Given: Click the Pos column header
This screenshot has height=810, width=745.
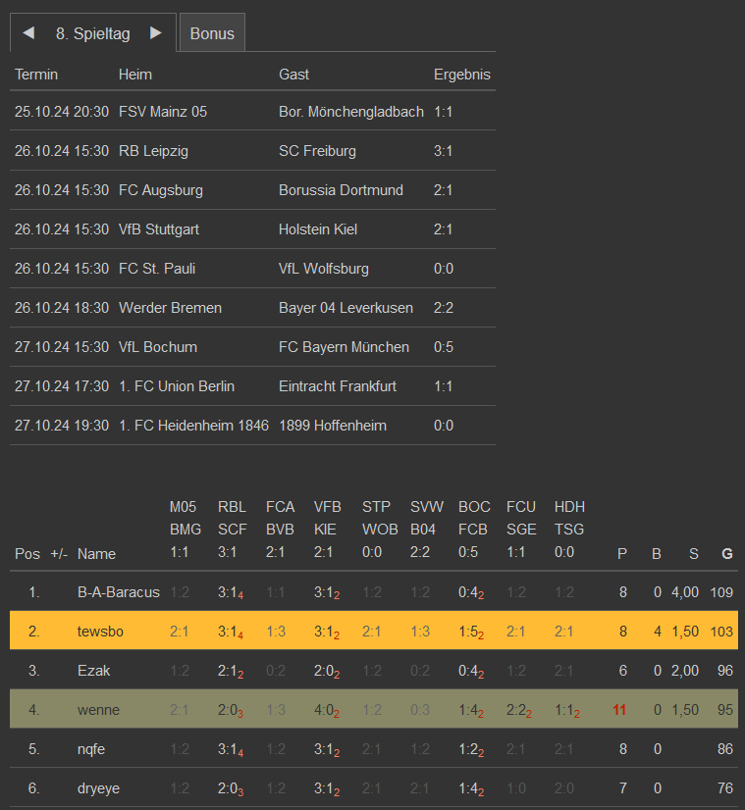Looking at the screenshot, I should (27, 554).
